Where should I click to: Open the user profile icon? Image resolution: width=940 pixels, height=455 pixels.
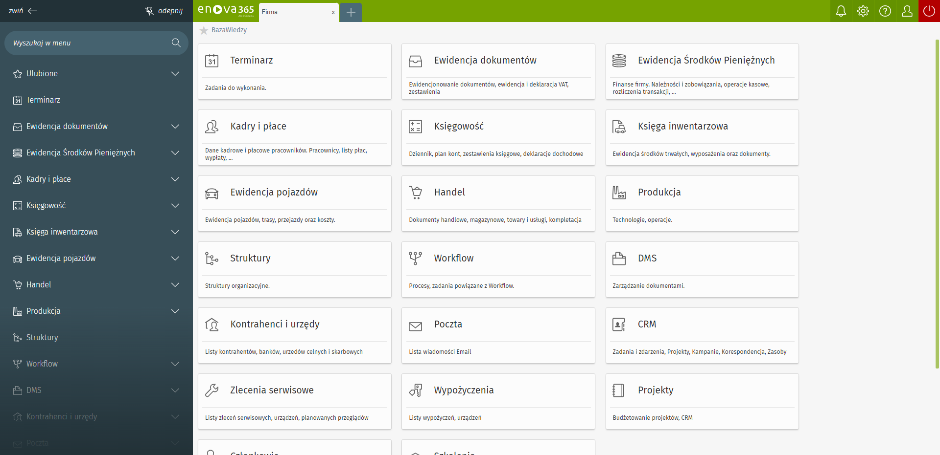click(907, 11)
